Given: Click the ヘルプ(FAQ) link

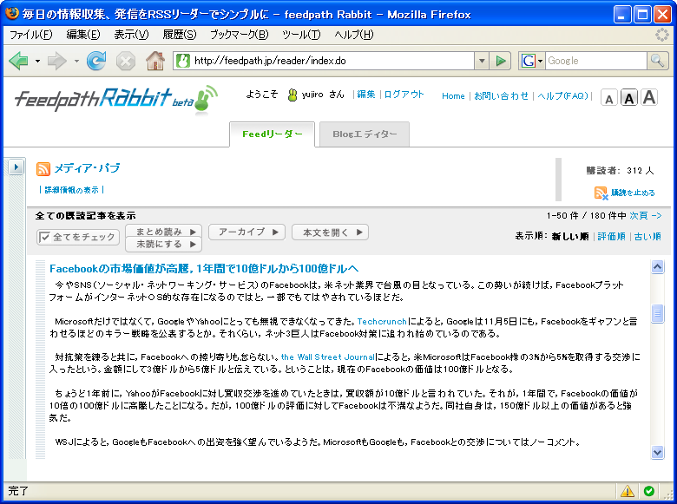Looking at the screenshot, I should click(562, 95).
